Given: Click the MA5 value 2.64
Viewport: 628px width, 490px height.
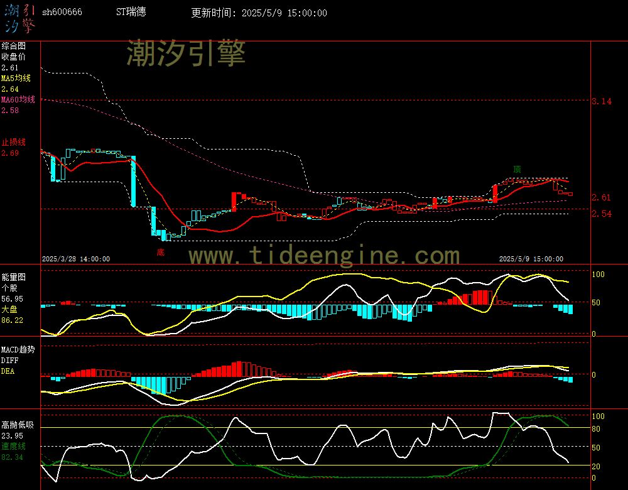Looking at the screenshot, I should click(9, 89).
